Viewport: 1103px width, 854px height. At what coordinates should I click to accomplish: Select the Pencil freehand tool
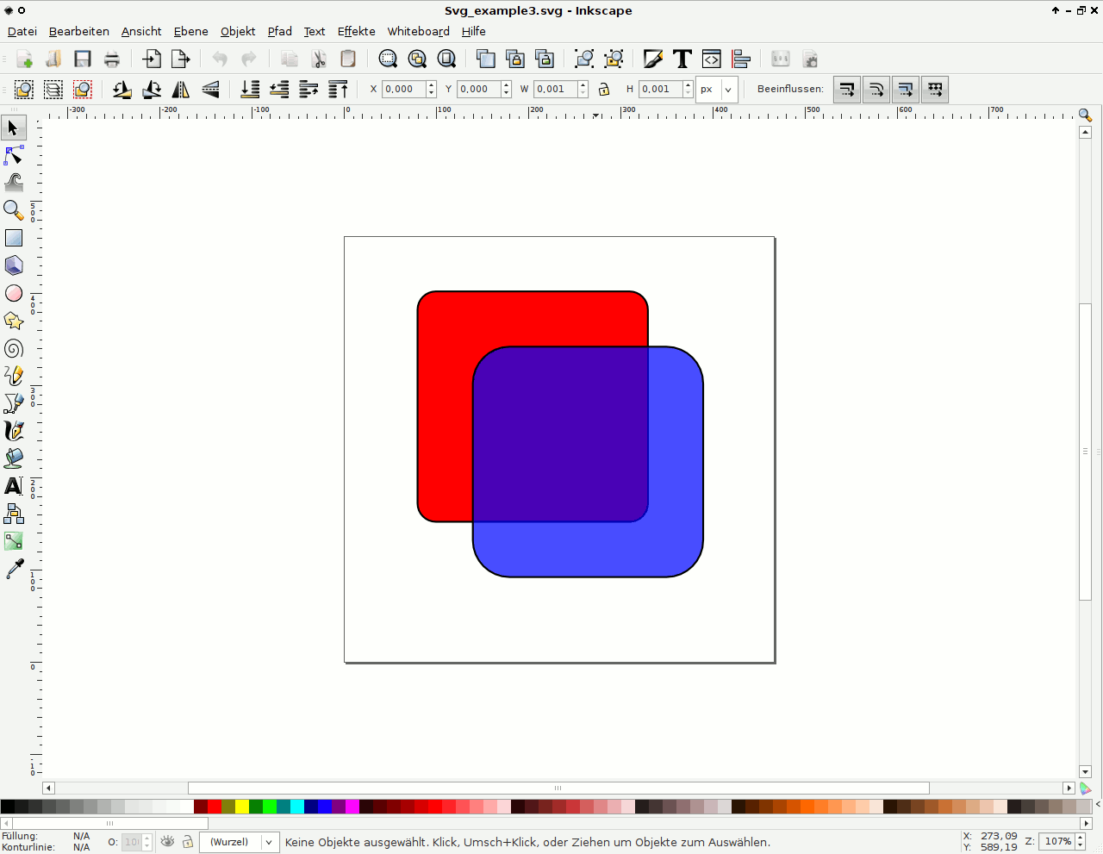13,376
